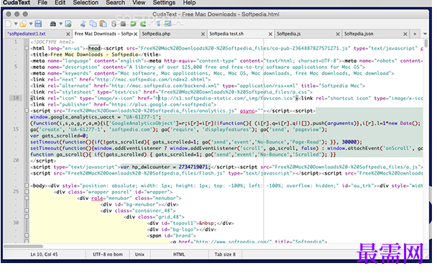Screen dimensions: 437x276
Task: Collapse the fold marker at html line
Action: point(27,48)
